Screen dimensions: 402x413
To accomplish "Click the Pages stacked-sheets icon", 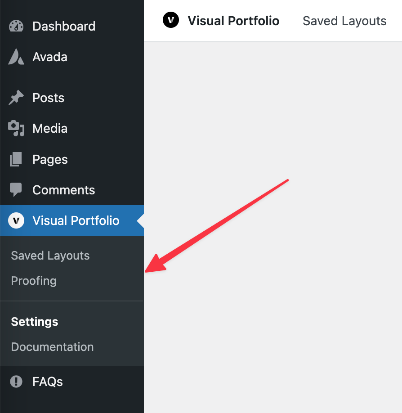I will tap(16, 159).
